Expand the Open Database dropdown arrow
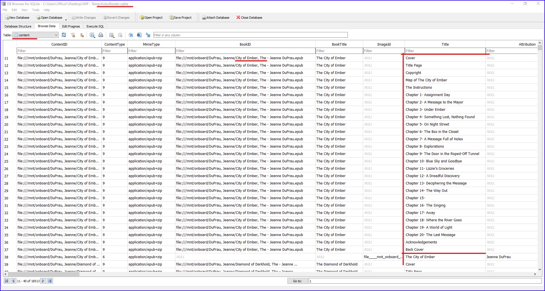 pos(66,19)
